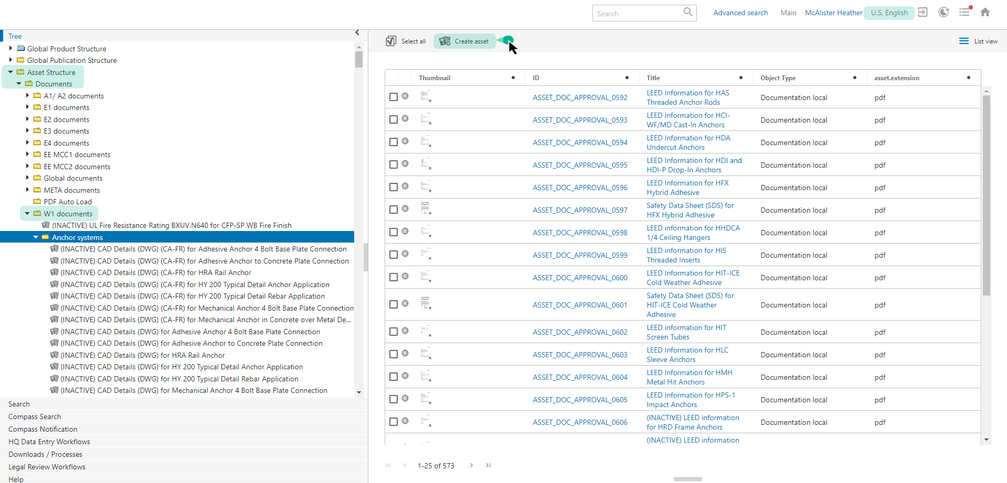1007x483 pixels.
Task: Go to next page of results
Action: coord(471,465)
